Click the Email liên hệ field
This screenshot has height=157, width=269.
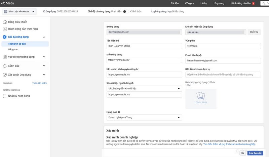click(223, 61)
